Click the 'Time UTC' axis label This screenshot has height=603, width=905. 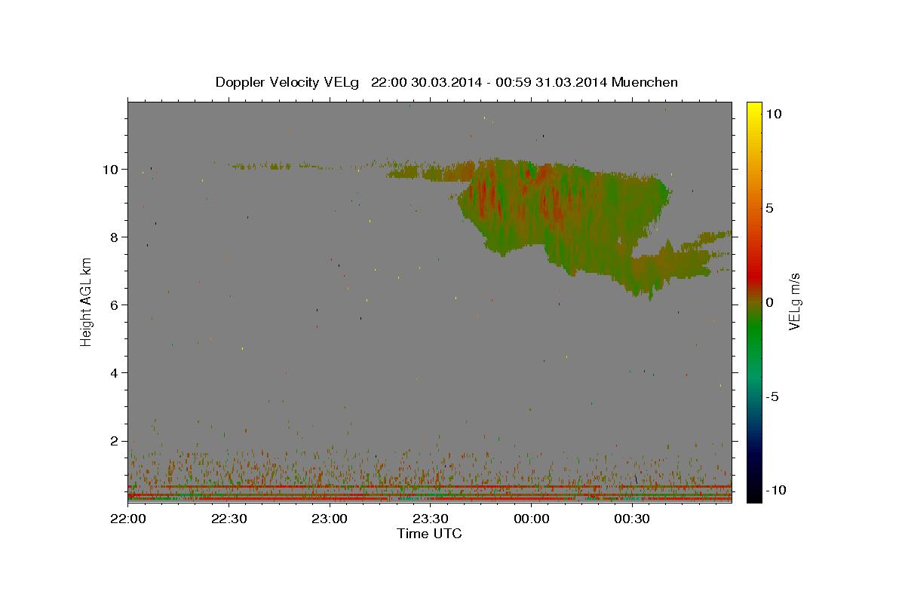[x=429, y=534]
